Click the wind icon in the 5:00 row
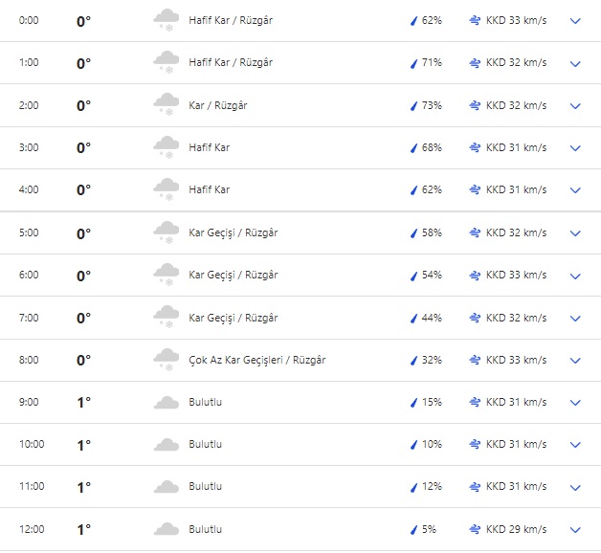Image resolution: width=601 pixels, height=553 pixels. pos(475,232)
